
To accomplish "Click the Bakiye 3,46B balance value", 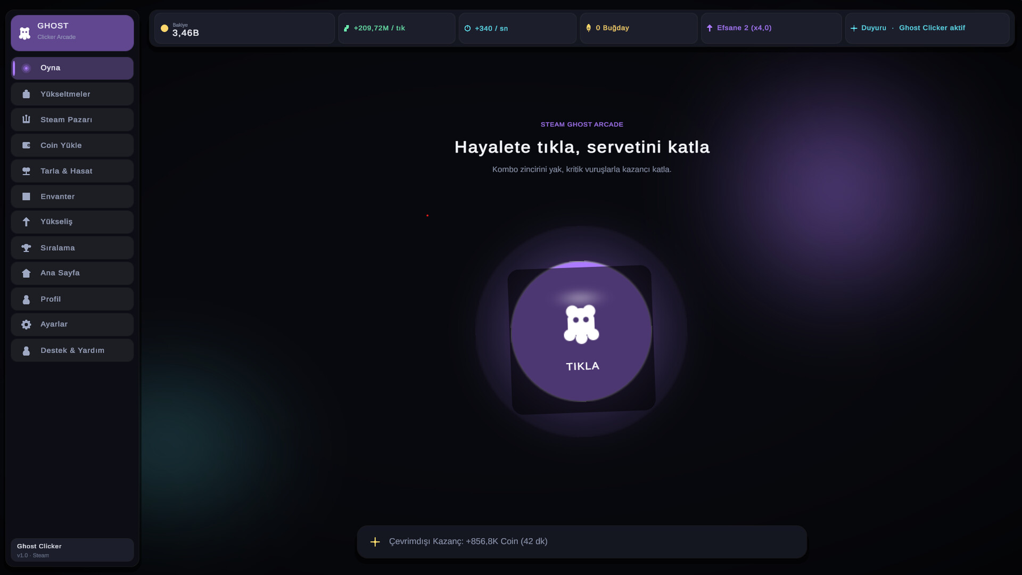I will pos(186,33).
